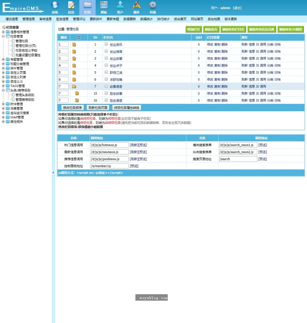This screenshot has width=307, height=323.
Task: Click the 热门信息调用 address input field
Action: pyautogui.click(x=110, y=145)
